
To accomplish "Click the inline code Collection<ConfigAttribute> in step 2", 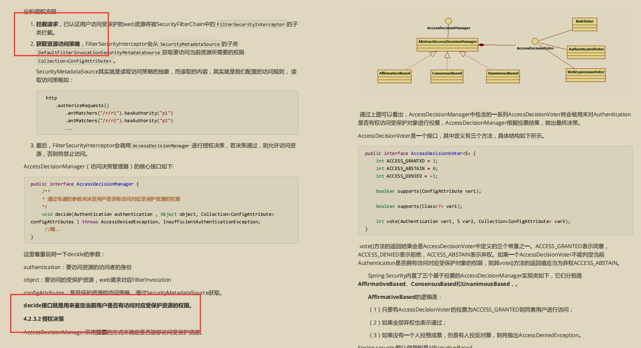I will pos(75,61).
